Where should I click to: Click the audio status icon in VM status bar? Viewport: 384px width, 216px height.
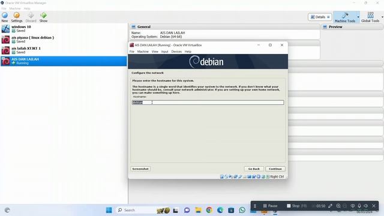[230, 176]
